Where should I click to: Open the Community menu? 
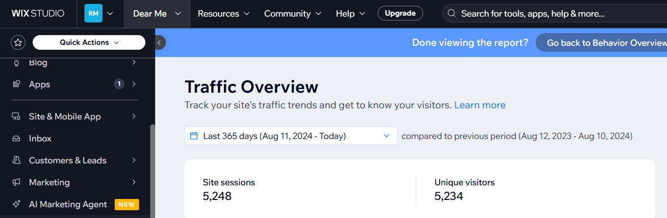pos(292,14)
